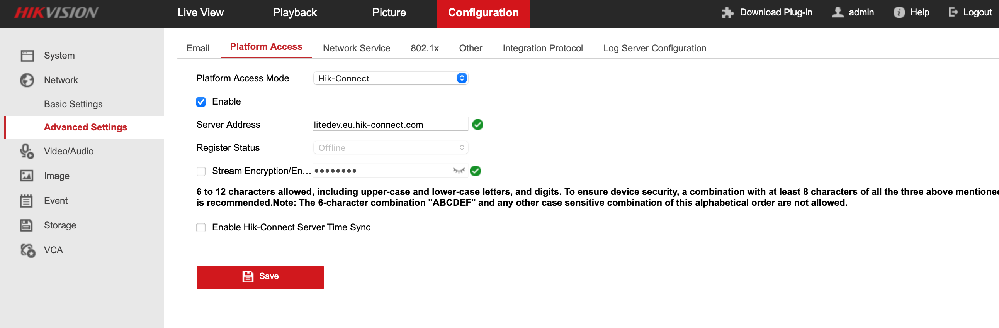Click green checkmark beside Server Address
The image size is (999, 328).
click(478, 125)
